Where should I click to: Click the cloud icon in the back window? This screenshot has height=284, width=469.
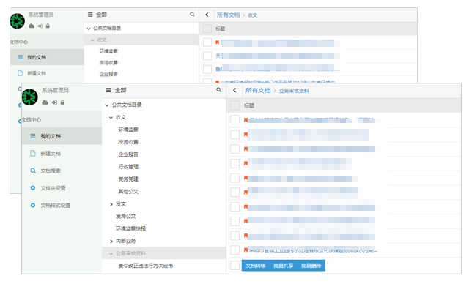(32, 26)
